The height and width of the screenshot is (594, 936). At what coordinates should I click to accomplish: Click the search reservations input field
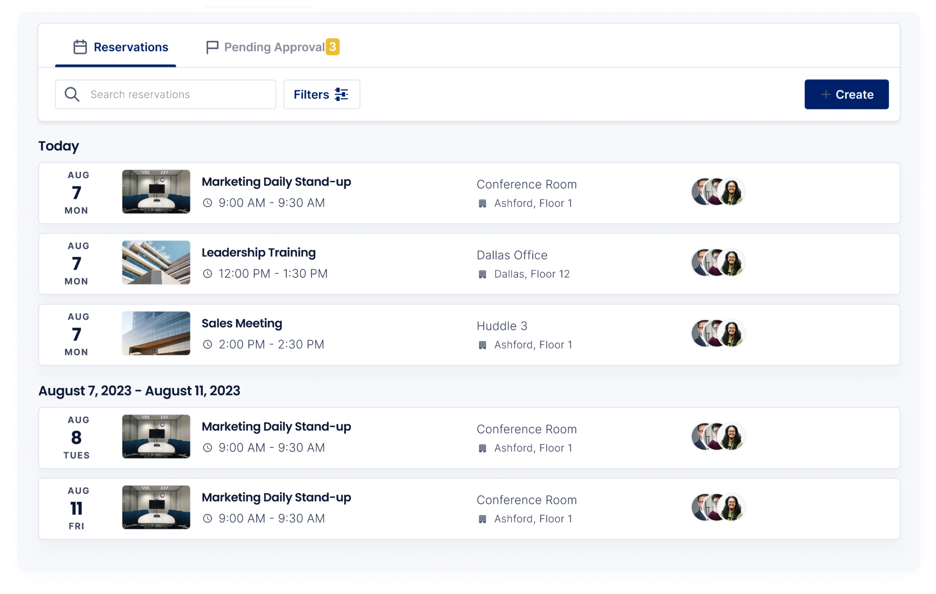[x=165, y=94]
